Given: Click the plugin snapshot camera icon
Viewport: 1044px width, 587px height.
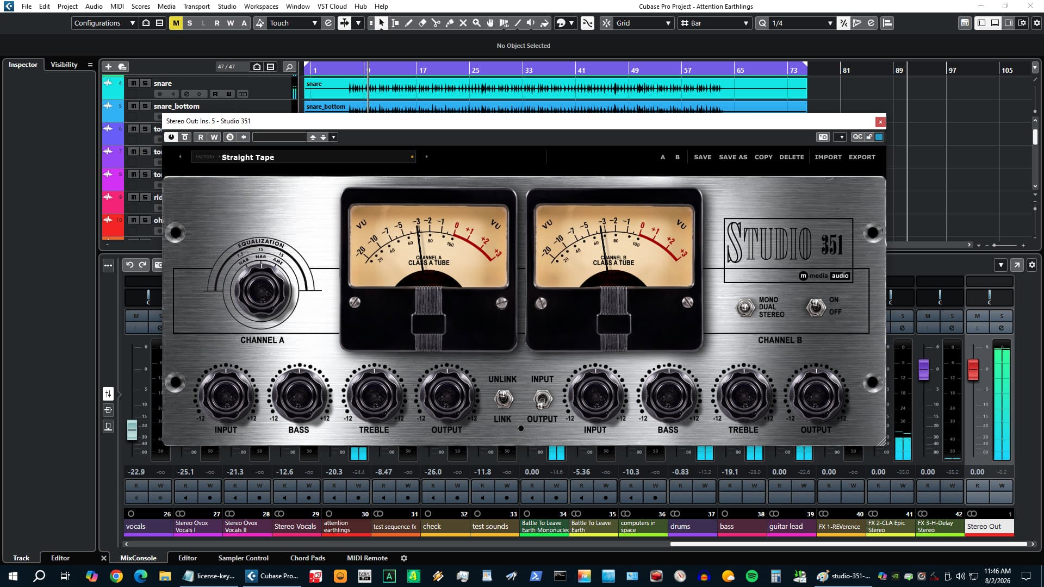Looking at the screenshot, I should [x=823, y=137].
